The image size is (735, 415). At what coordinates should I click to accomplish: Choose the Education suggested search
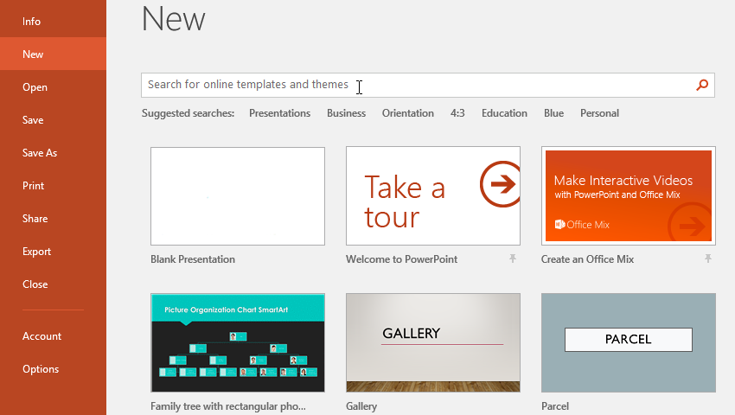[x=504, y=113]
